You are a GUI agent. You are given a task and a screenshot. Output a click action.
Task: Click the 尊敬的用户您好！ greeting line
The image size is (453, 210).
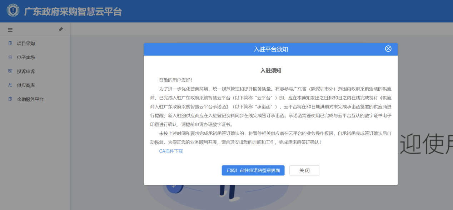175,80
